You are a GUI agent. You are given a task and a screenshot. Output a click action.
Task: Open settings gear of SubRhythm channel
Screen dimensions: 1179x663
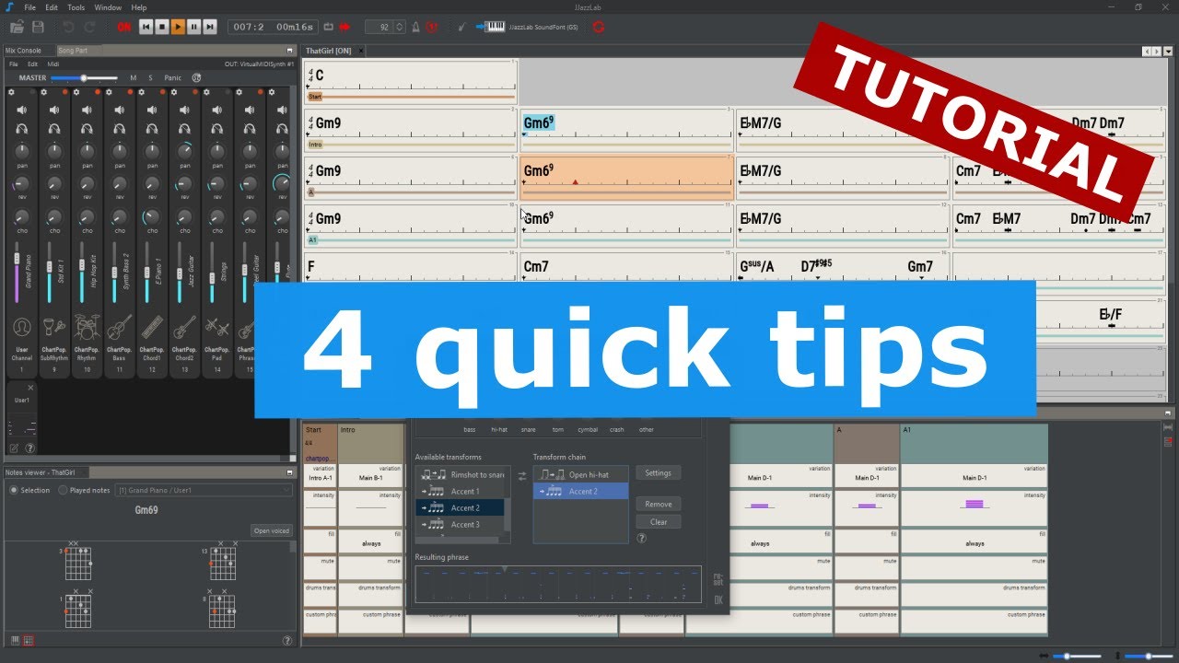[x=44, y=92]
